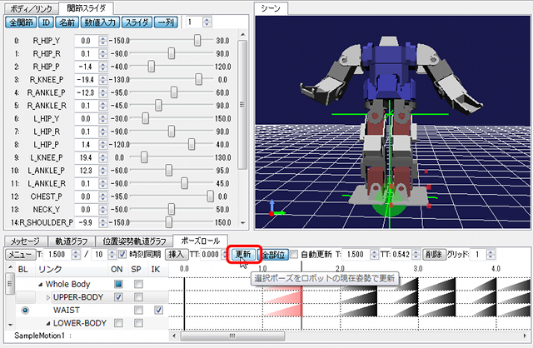Expand the UPPER-BODY tree node
Image resolution: width=533 pixels, height=348 pixels.
47,297
